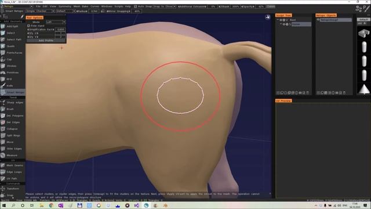Activate the Sharp edges tool
Image resolution: width=371 pixels, height=209 pixels.
pos(13,103)
